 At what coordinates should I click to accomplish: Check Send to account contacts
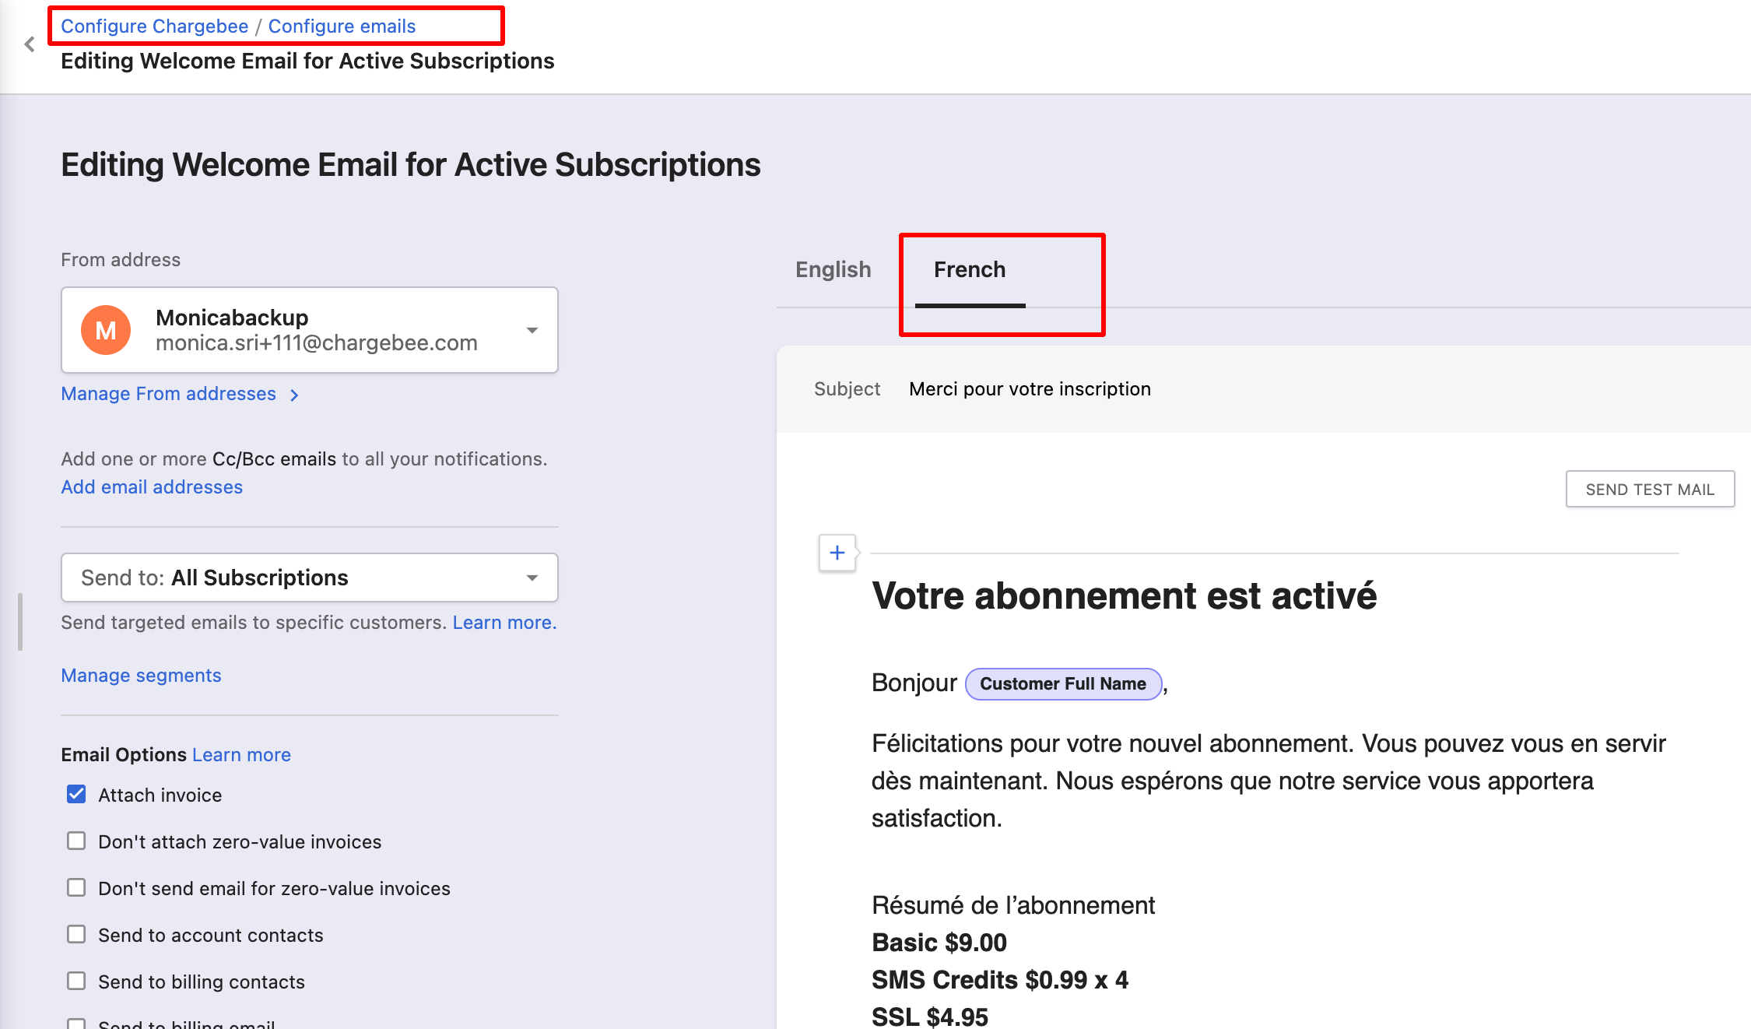pyautogui.click(x=76, y=934)
